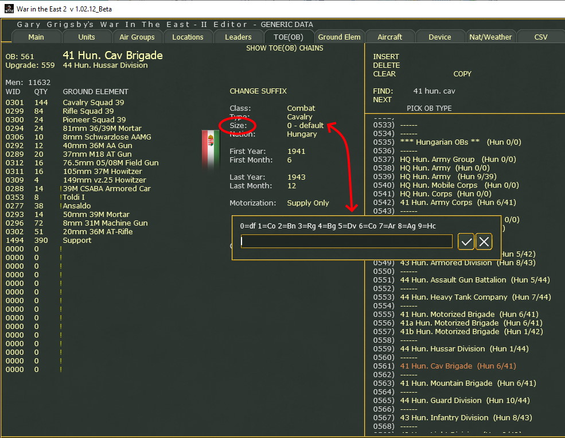Edit Last Month value 12
Screen dimensions: 565x438
pos(291,186)
